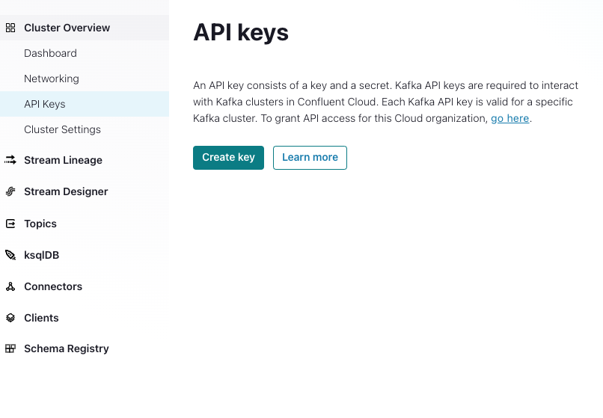Image resolution: width=603 pixels, height=418 pixels.
Task: Click the Cluster Overview grid icon
Action: click(x=10, y=28)
